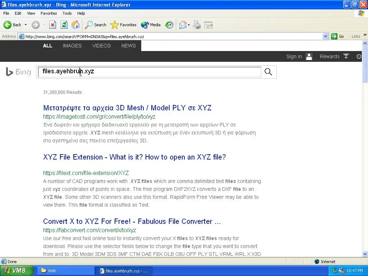Click in the Bing search text box

point(149,72)
